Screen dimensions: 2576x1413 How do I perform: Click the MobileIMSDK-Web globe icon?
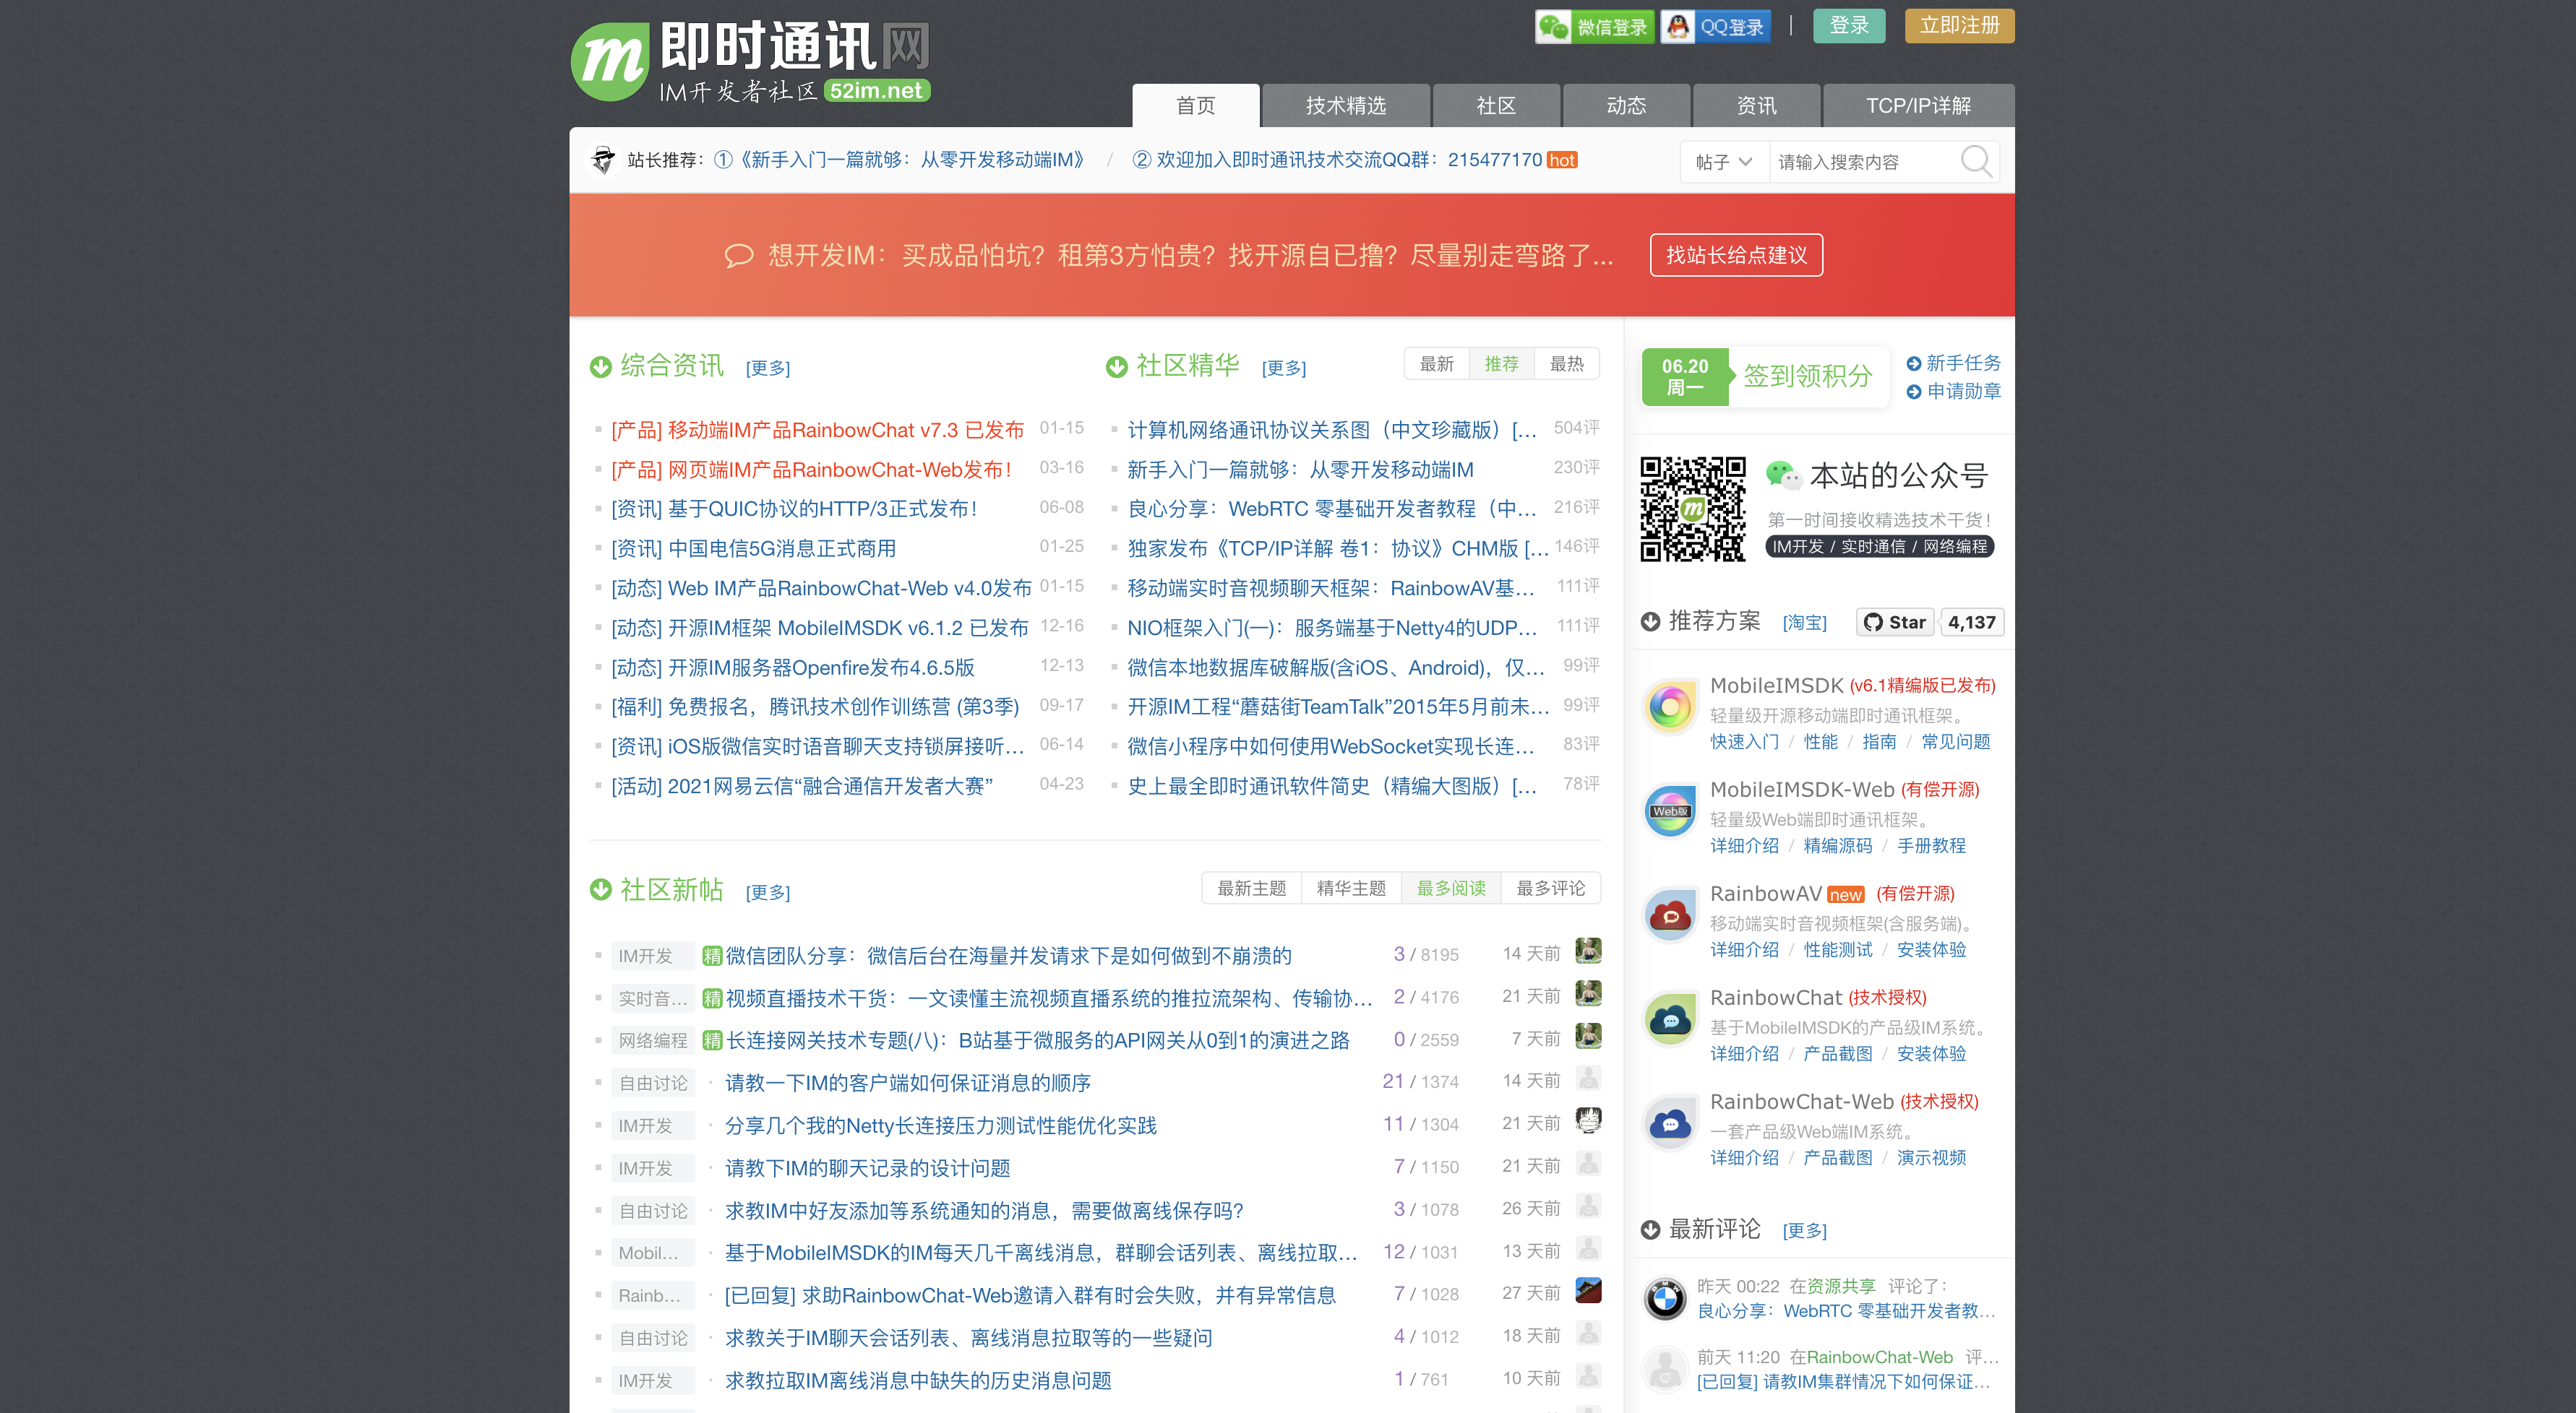click(x=1670, y=811)
